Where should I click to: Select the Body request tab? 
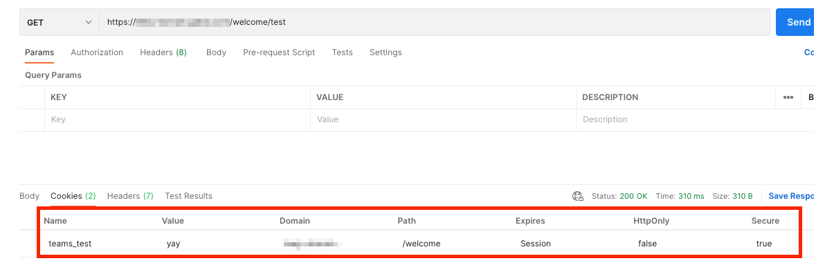tap(216, 52)
